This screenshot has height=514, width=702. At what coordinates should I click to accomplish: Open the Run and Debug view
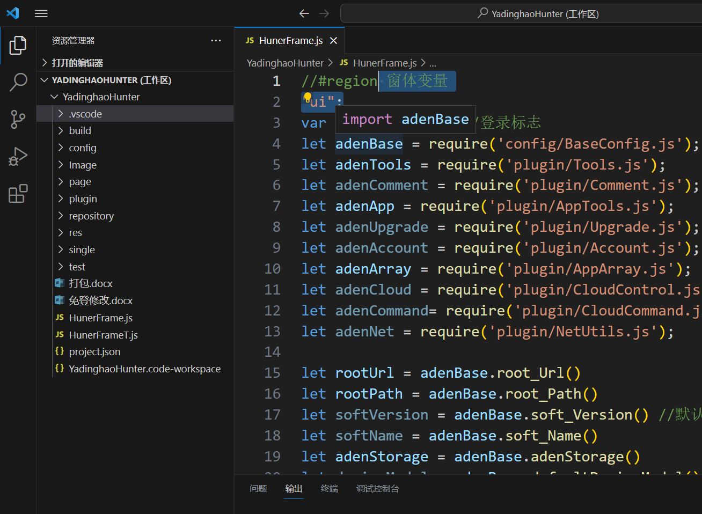click(x=18, y=157)
